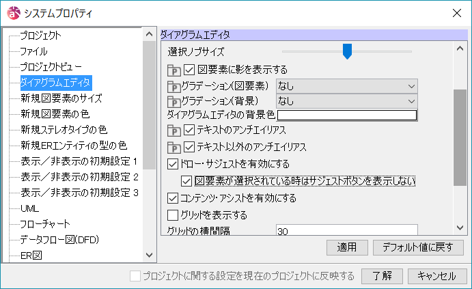Uncheck コンテンツ・アシストを有効にする

click(173, 198)
